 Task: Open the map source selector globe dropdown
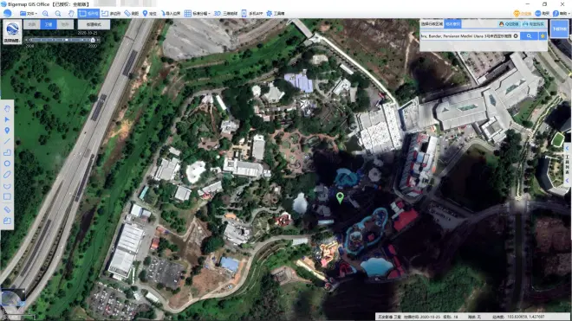[x=12, y=31]
